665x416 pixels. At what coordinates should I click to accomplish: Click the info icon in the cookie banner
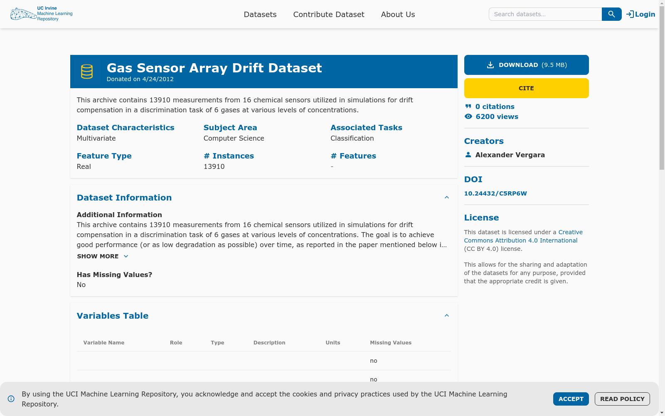coord(11,399)
